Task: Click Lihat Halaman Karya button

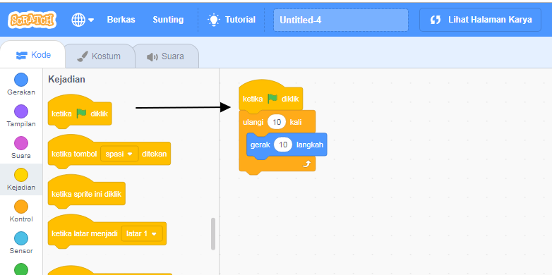Action: (x=480, y=20)
